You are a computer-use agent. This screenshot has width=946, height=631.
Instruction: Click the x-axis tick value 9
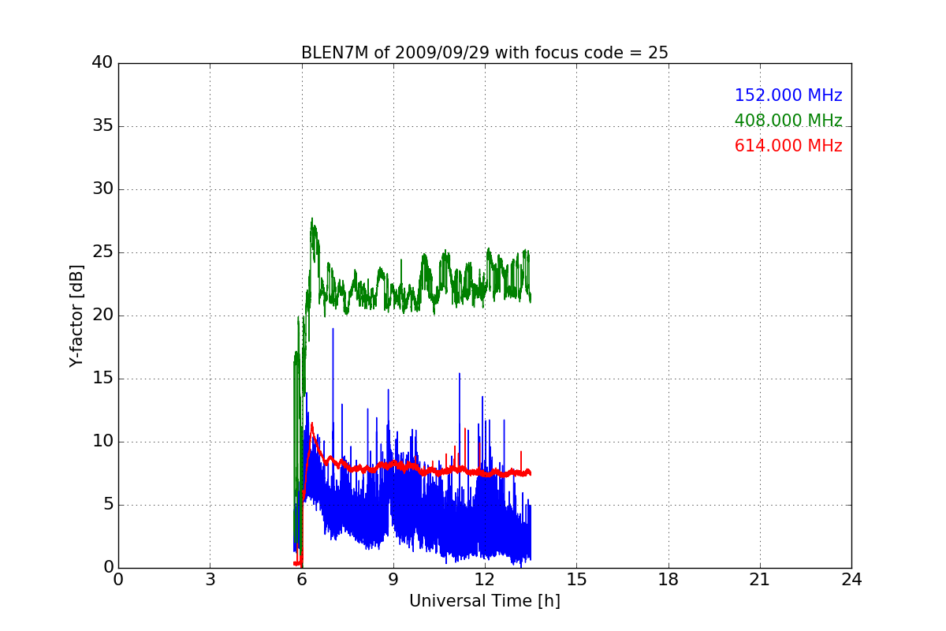pos(393,580)
